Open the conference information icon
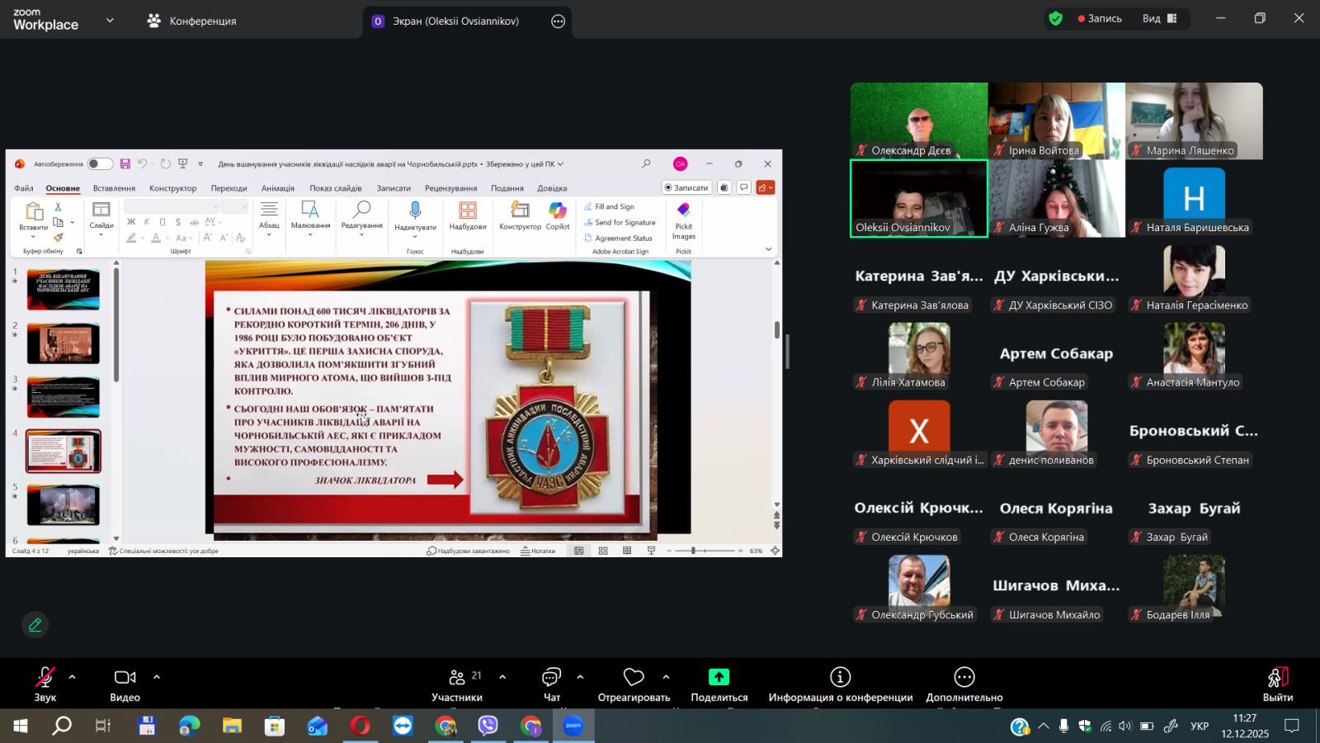Screen dimensions: 1320x743 [840, 678]
